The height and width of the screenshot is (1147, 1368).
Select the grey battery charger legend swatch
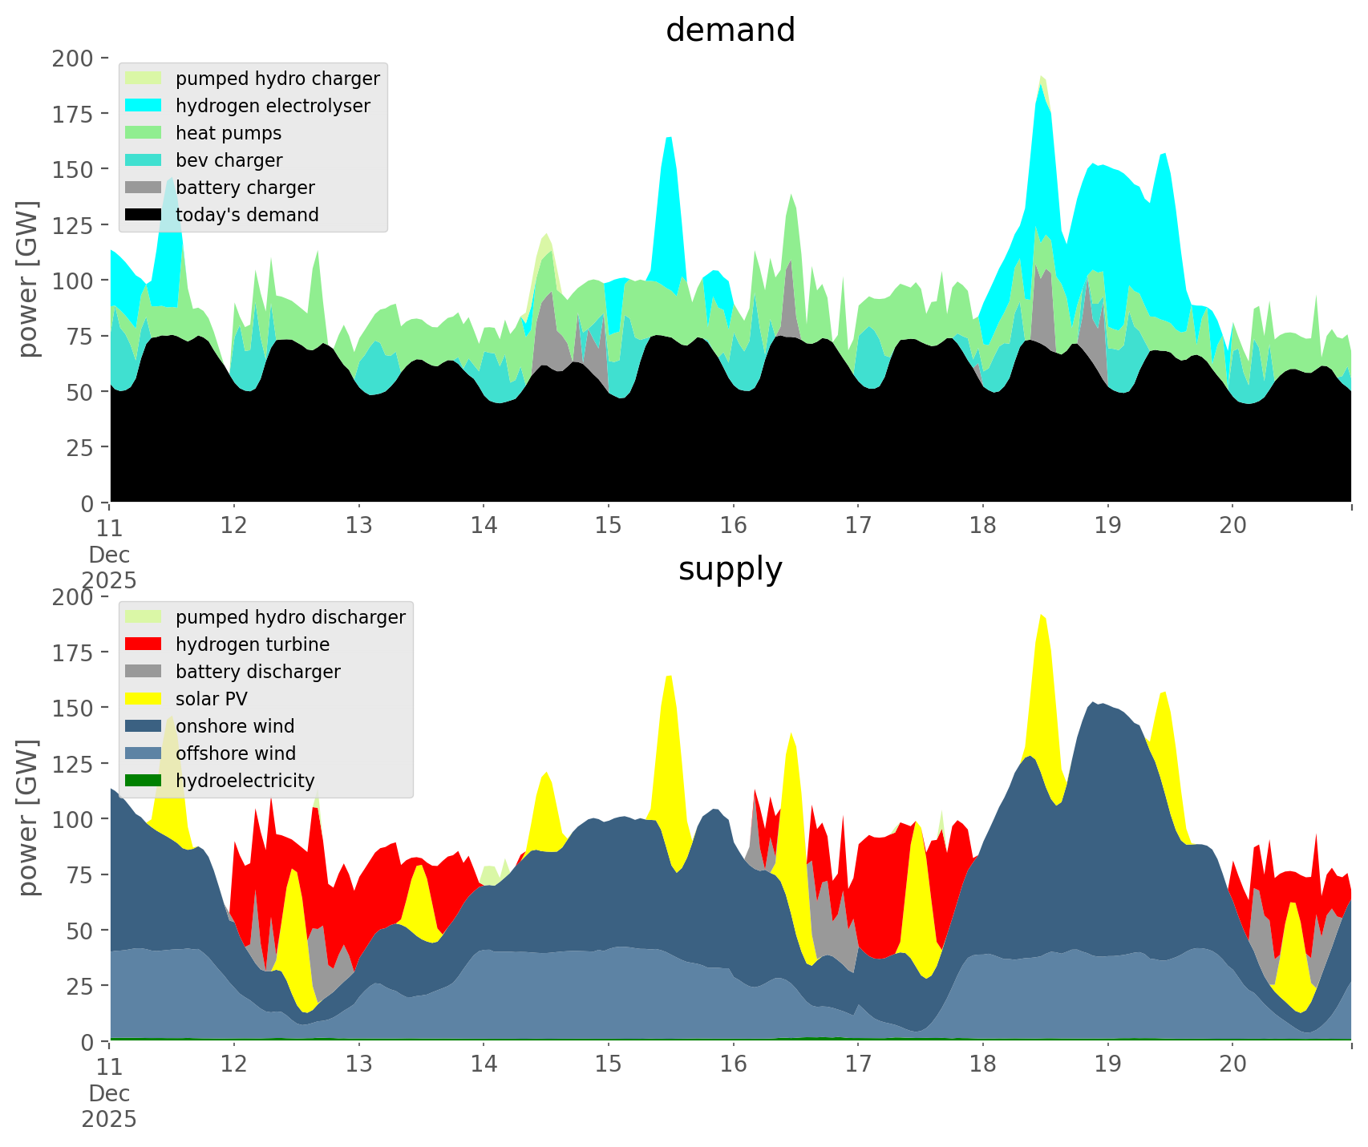tap(144, 188)
